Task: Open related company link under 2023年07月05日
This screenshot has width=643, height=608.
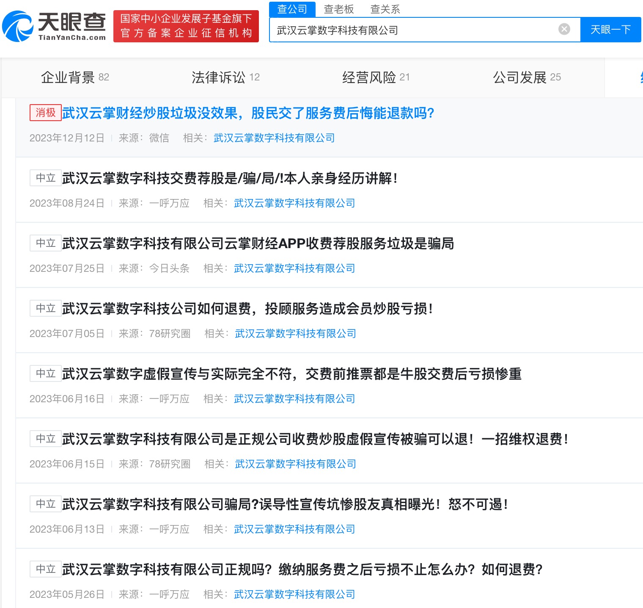Action: click(295, 334)
